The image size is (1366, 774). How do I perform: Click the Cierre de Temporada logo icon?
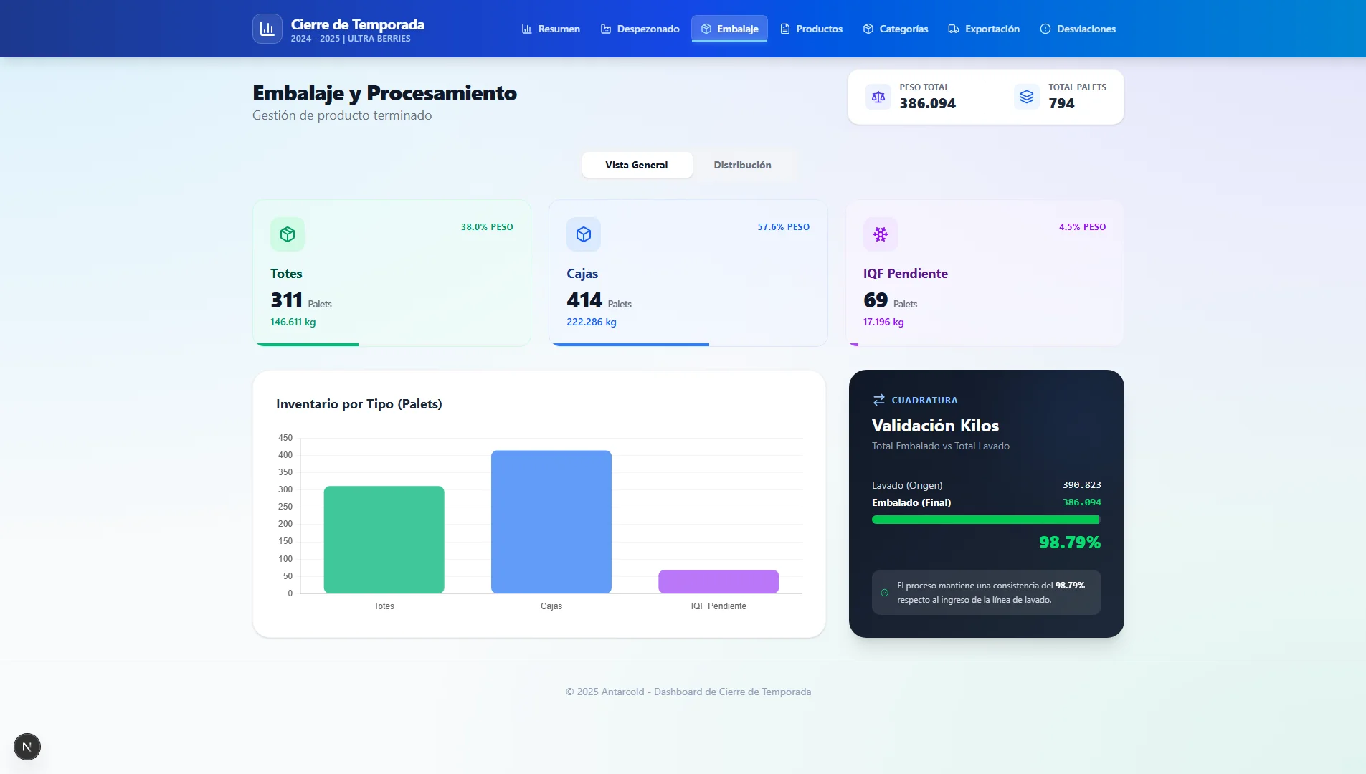tap(267, 29)
